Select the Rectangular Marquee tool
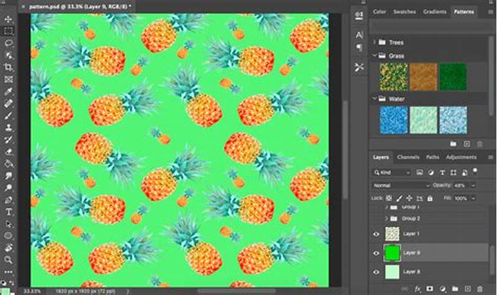Viewport: 497px width, 295px height. coord(9,30)
